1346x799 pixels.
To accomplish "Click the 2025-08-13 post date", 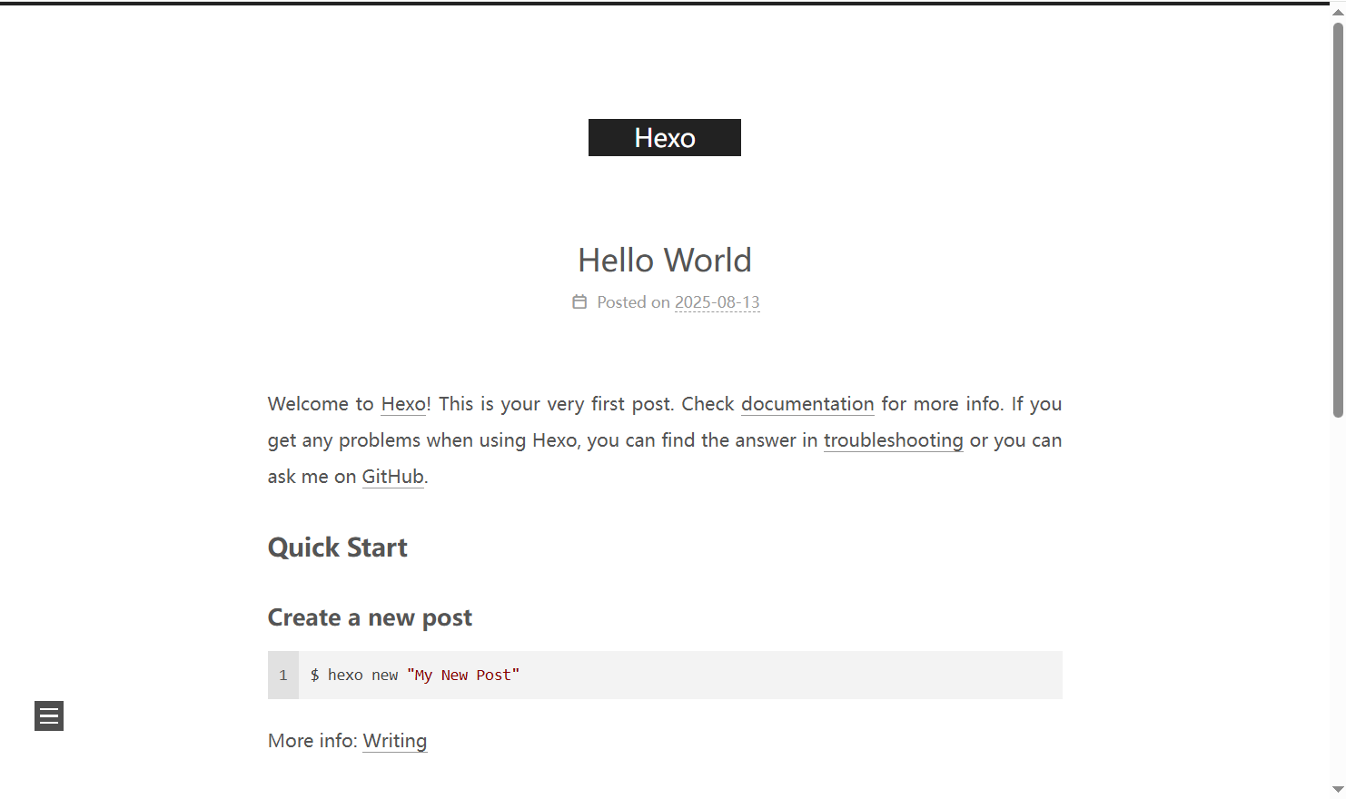I will click(717, 302).
